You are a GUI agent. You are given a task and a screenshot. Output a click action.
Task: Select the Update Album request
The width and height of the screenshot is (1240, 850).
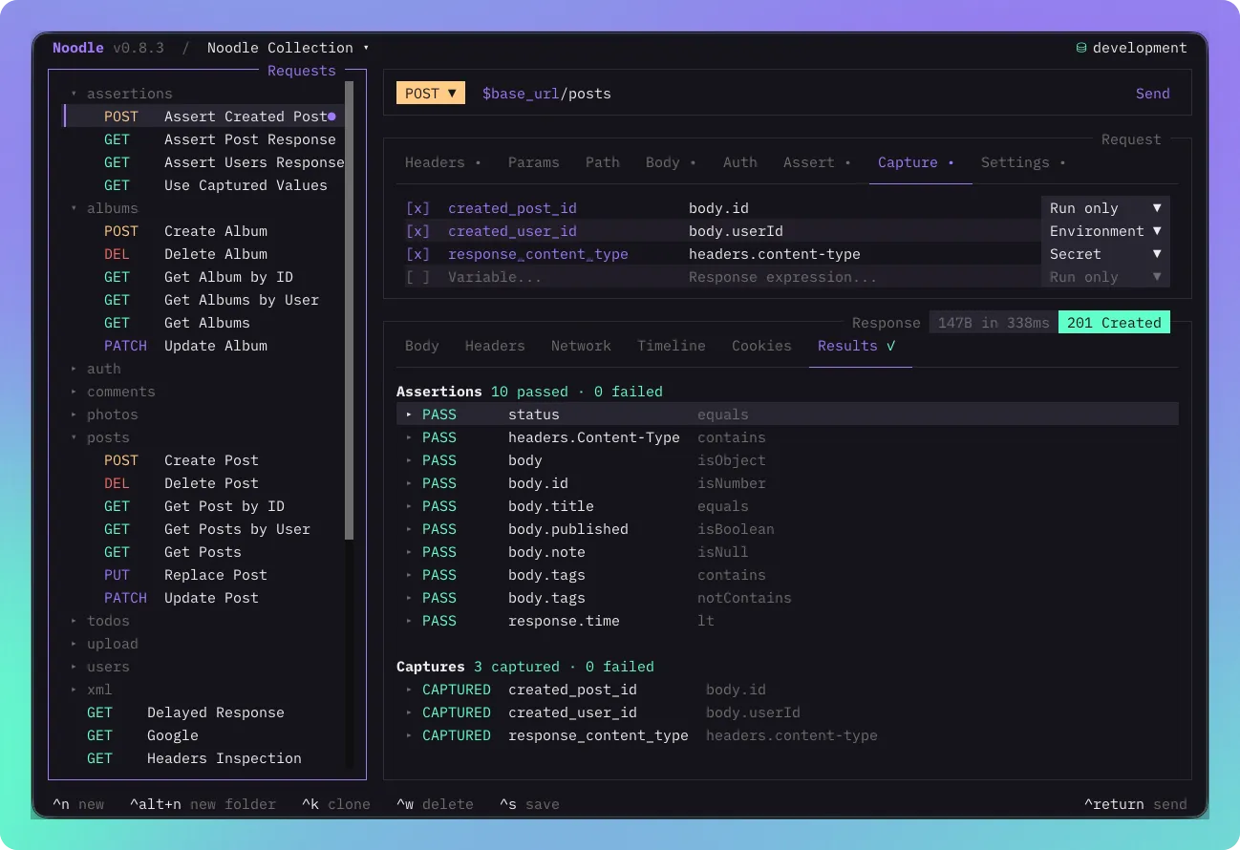[x=203, y=346]
